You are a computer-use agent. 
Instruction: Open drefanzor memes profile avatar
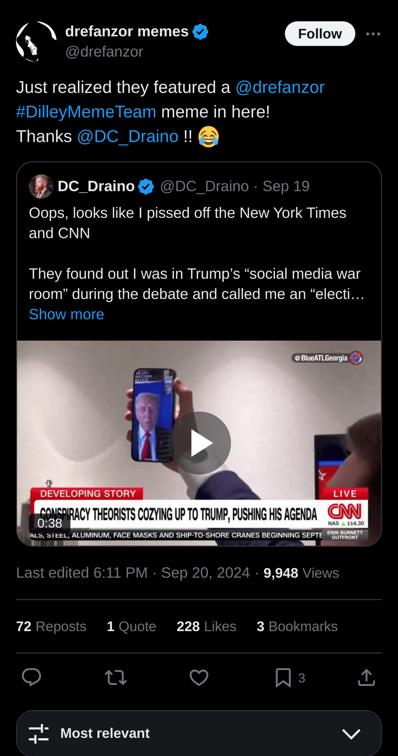[x=36, y=41]
